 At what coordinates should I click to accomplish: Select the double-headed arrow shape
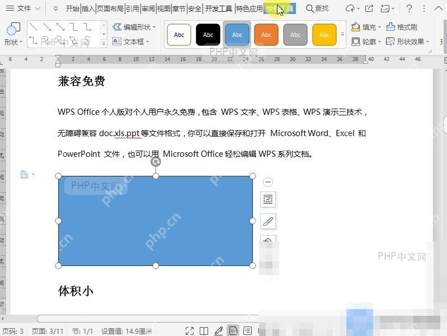[60, 27]
